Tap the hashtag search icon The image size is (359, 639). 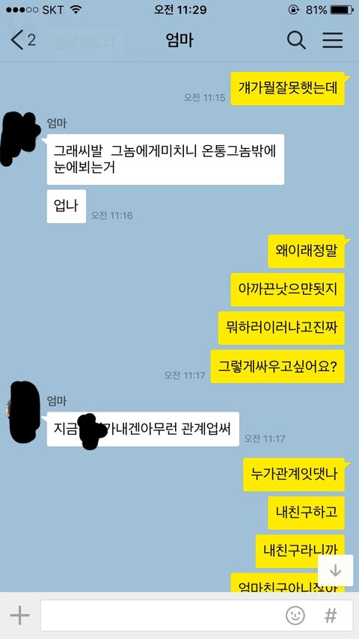(331, 615)
